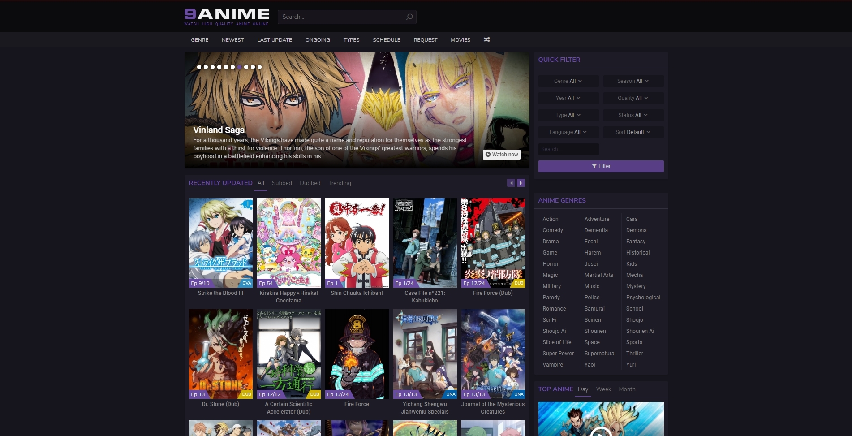Open the Kirakira Happy★Hirake! Cocotama title
The height and width of the screenshot is (436, 852).
coord(289,297)
